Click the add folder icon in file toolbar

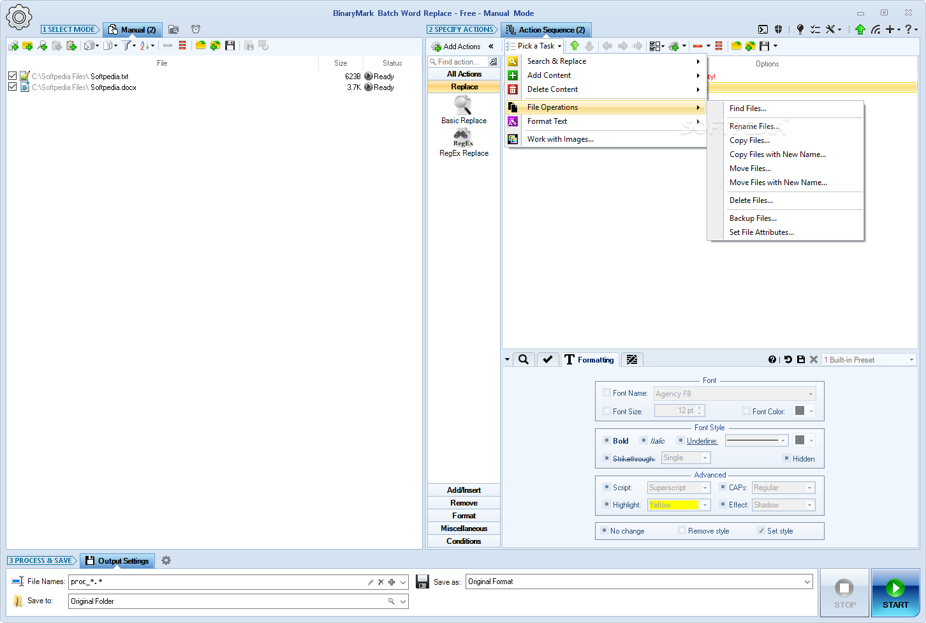point(27,45)
